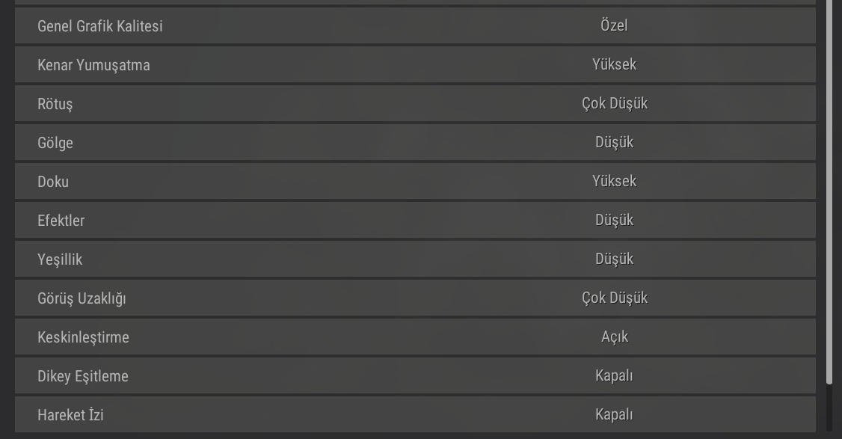Click the Rötuş setting label
Image resolution: width=842 pixels, height=439 pixels.
point(55,104)
